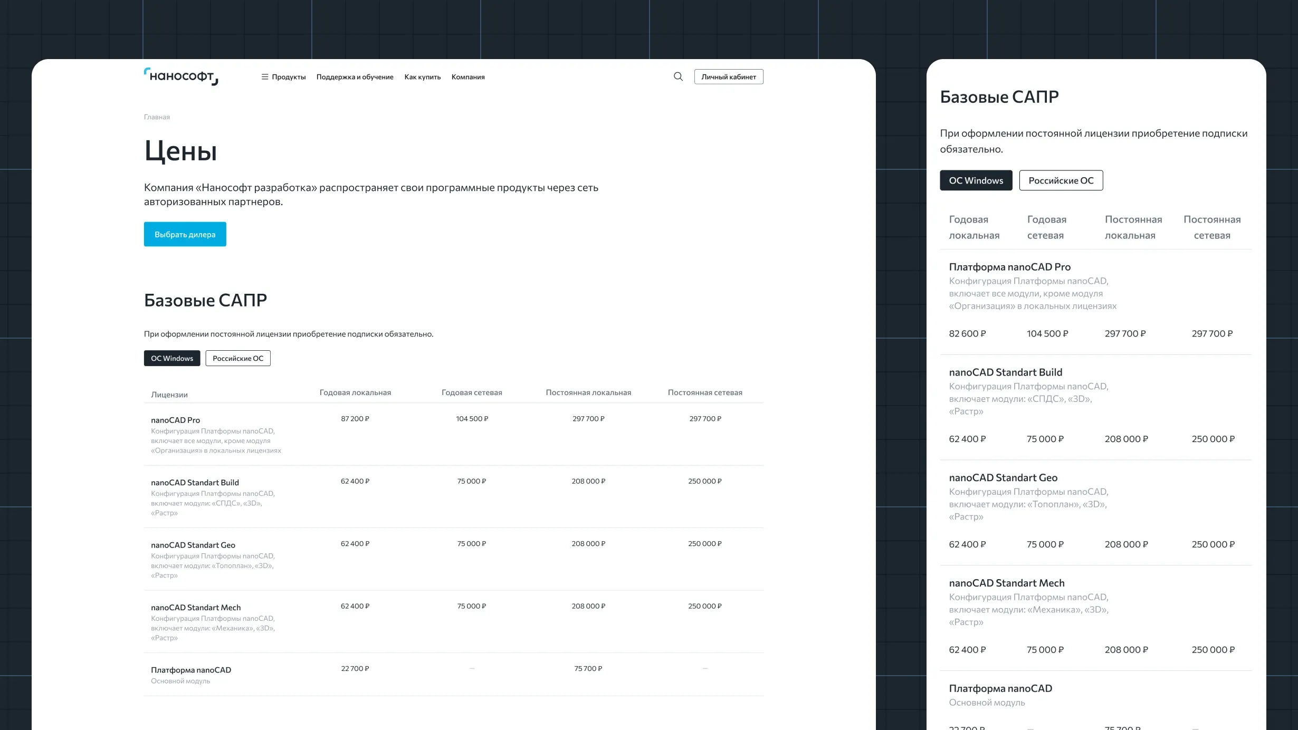
Task: Switch to Российские ОС tab on desktop page
Action: (x=238, y=358)
